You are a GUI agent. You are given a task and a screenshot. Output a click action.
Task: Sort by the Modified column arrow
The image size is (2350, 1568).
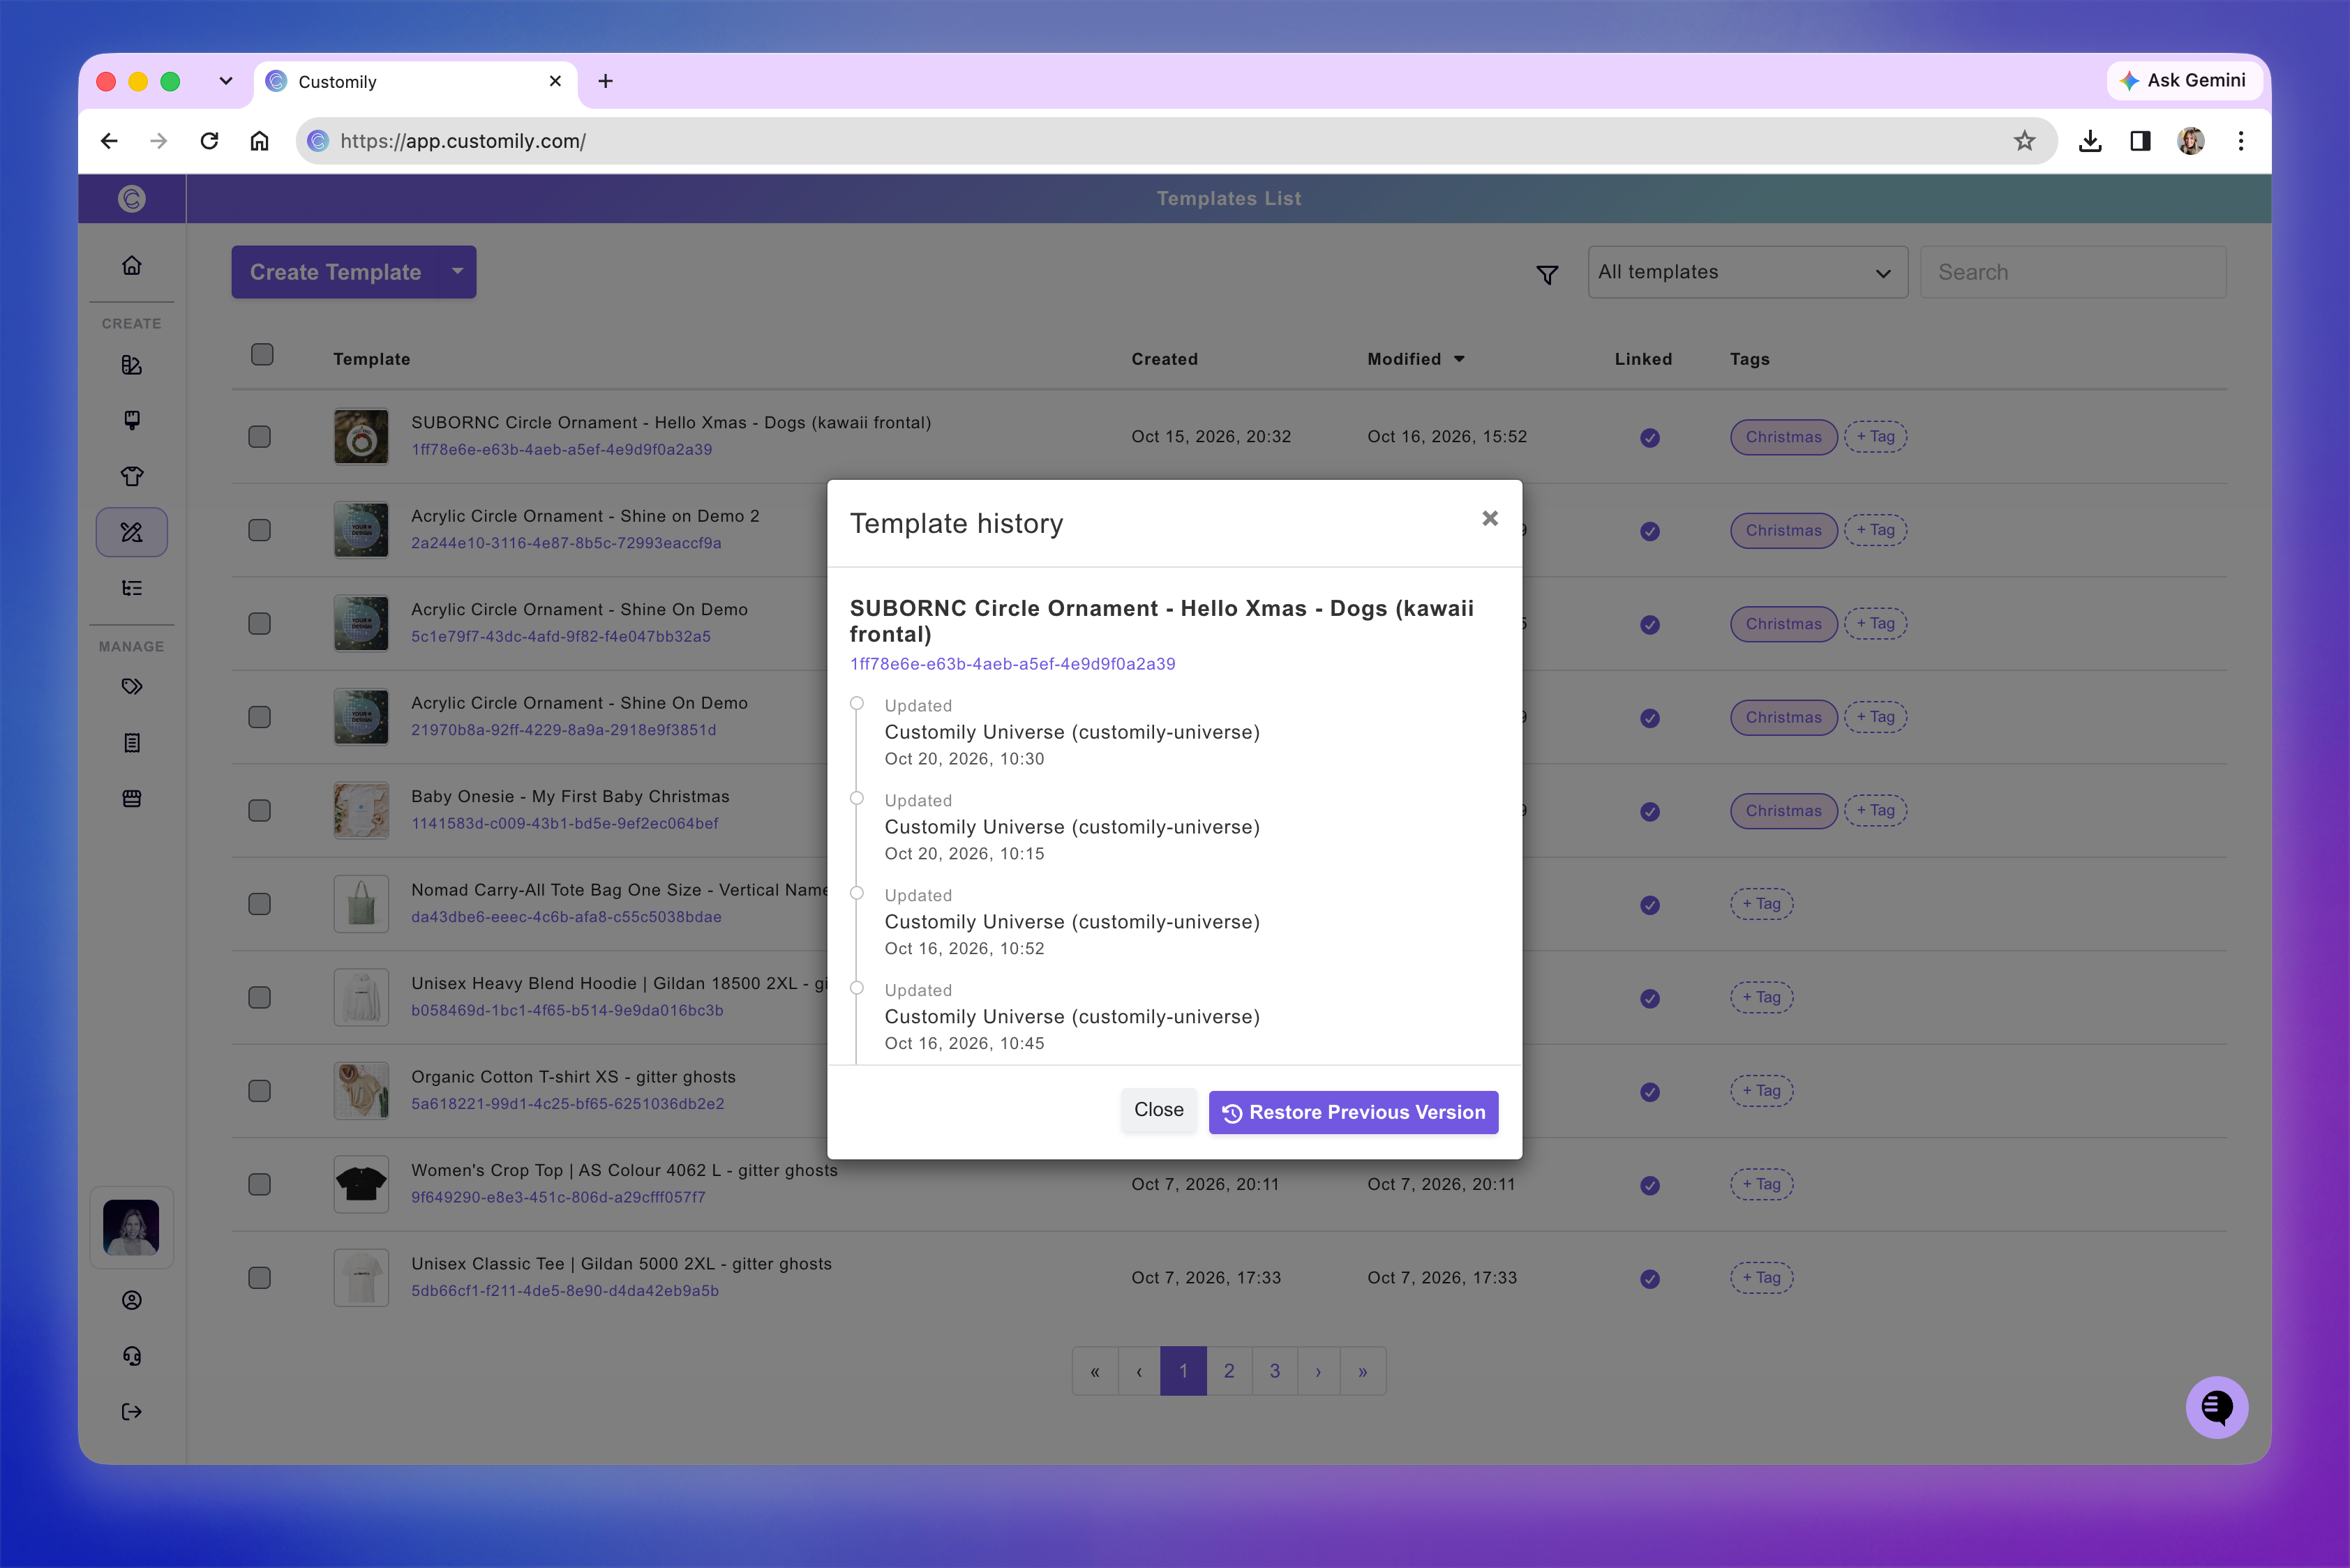coord(1458,359)
